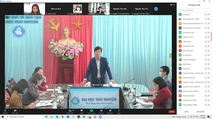Start Share Screen
Image resolution: width=212 pixels, height=119 pixels.
tap(91, 111)
